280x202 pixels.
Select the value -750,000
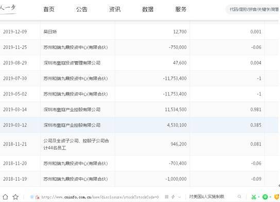tap(178, 47)
